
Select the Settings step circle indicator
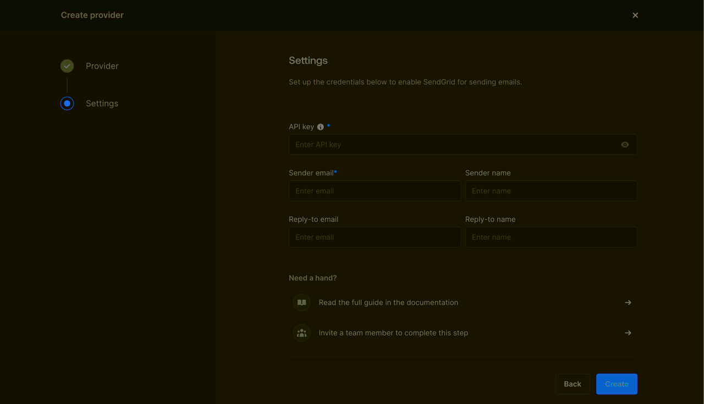(x=67, y=103)
